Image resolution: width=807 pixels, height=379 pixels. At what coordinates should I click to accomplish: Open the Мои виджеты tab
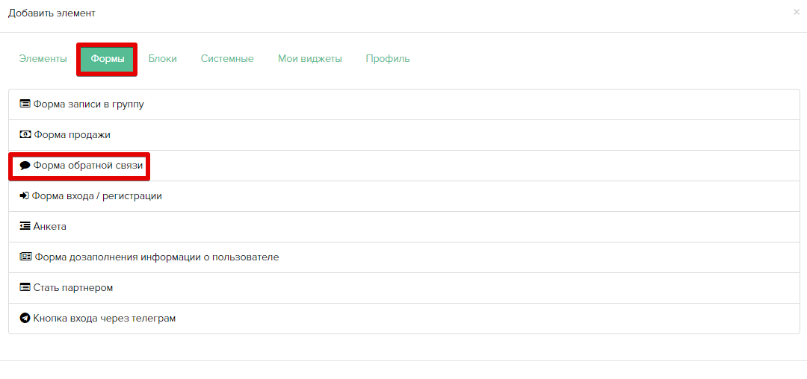pos(310,58)
